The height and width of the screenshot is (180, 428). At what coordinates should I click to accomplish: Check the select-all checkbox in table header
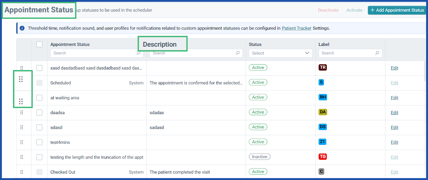(39, 44)
